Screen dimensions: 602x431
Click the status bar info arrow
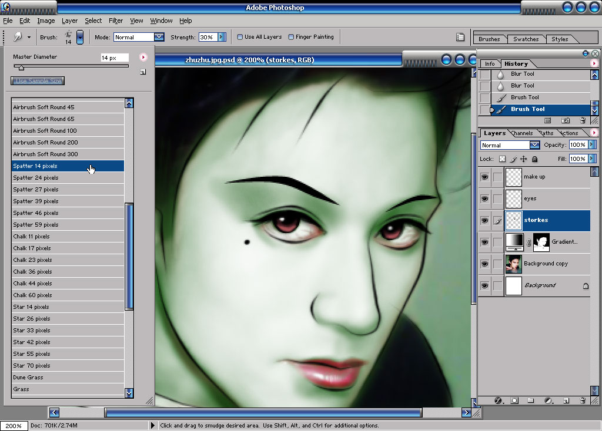pyautogui.click(x=152, y=425)
